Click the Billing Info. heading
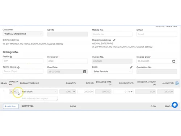 tap(10, 52)
